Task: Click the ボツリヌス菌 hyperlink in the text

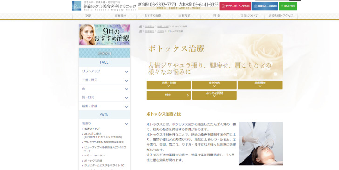Action: pos(182,124)
